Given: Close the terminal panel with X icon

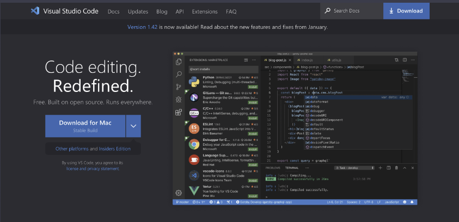Looking at the screenshot, I should click(x=413, y=168).
